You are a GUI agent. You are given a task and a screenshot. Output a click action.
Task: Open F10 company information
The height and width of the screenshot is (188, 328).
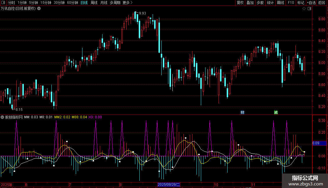291,3
